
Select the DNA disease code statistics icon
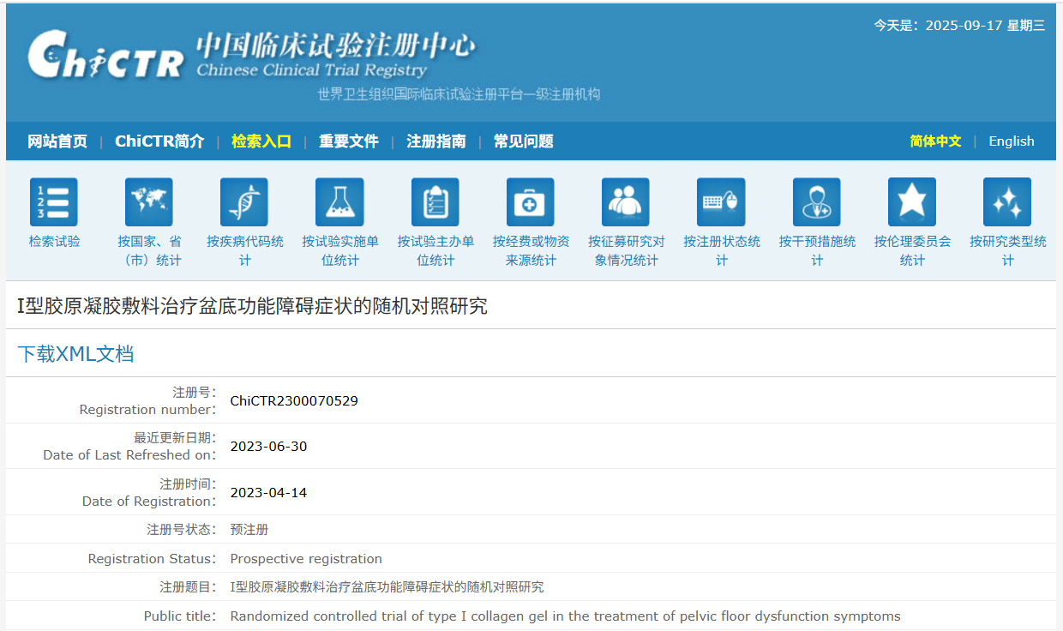pos(244,202)
